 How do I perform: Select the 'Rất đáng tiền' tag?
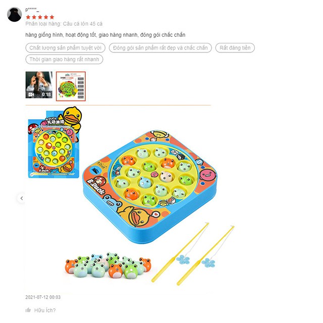point(235,48)
